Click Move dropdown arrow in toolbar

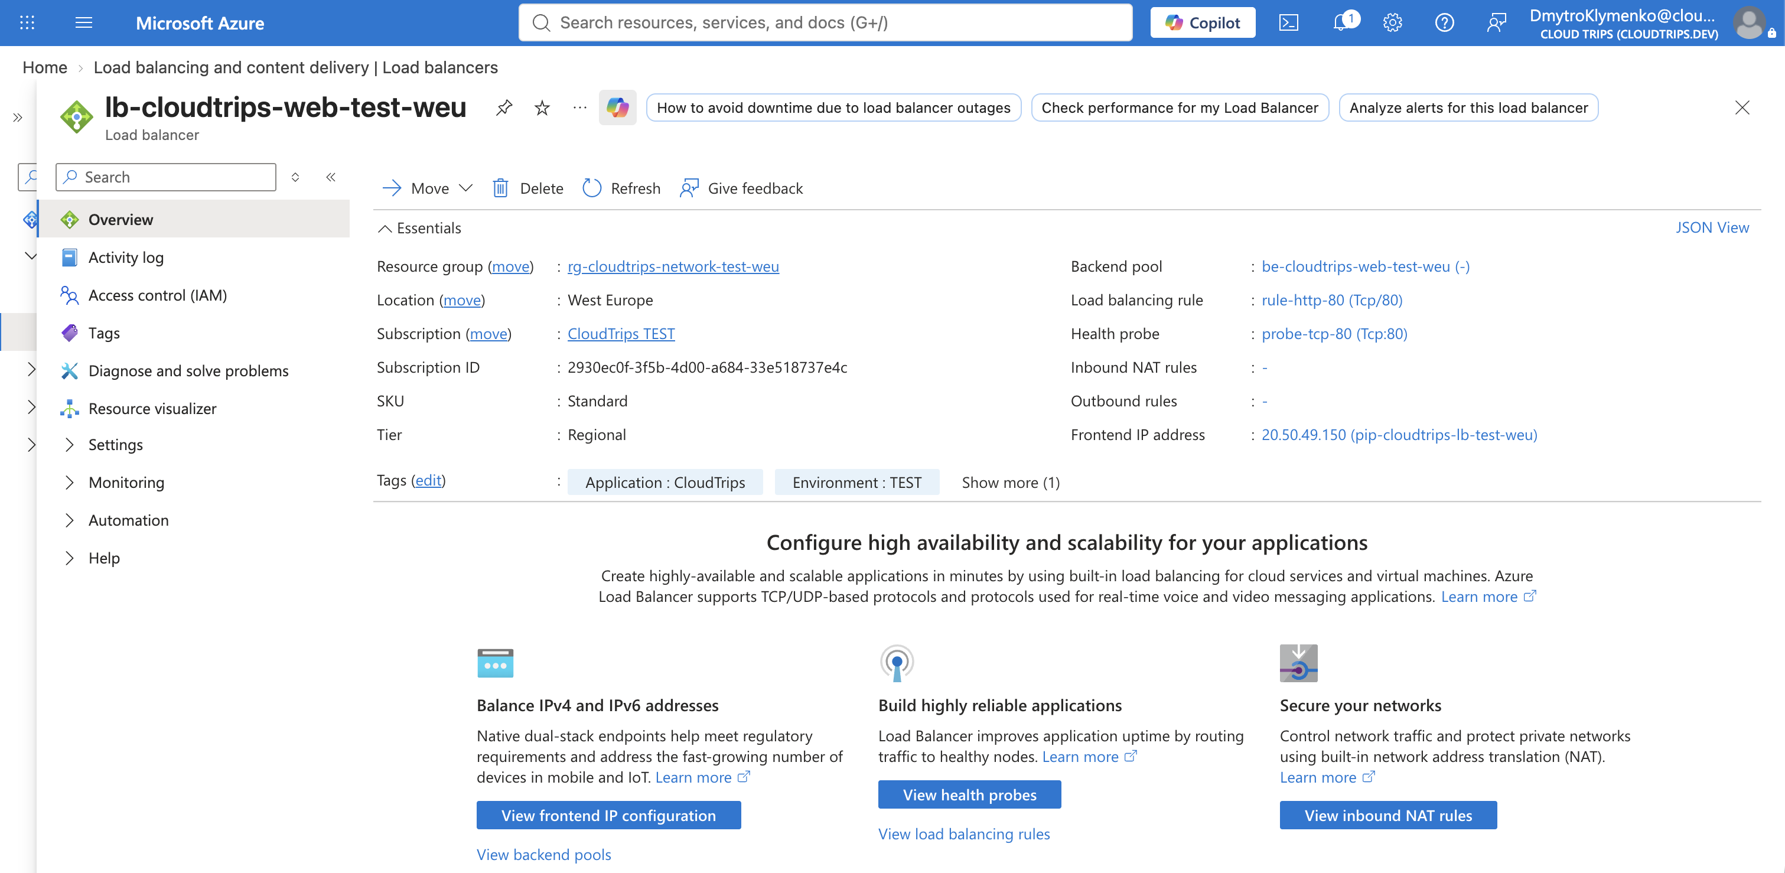click(467, 188)
